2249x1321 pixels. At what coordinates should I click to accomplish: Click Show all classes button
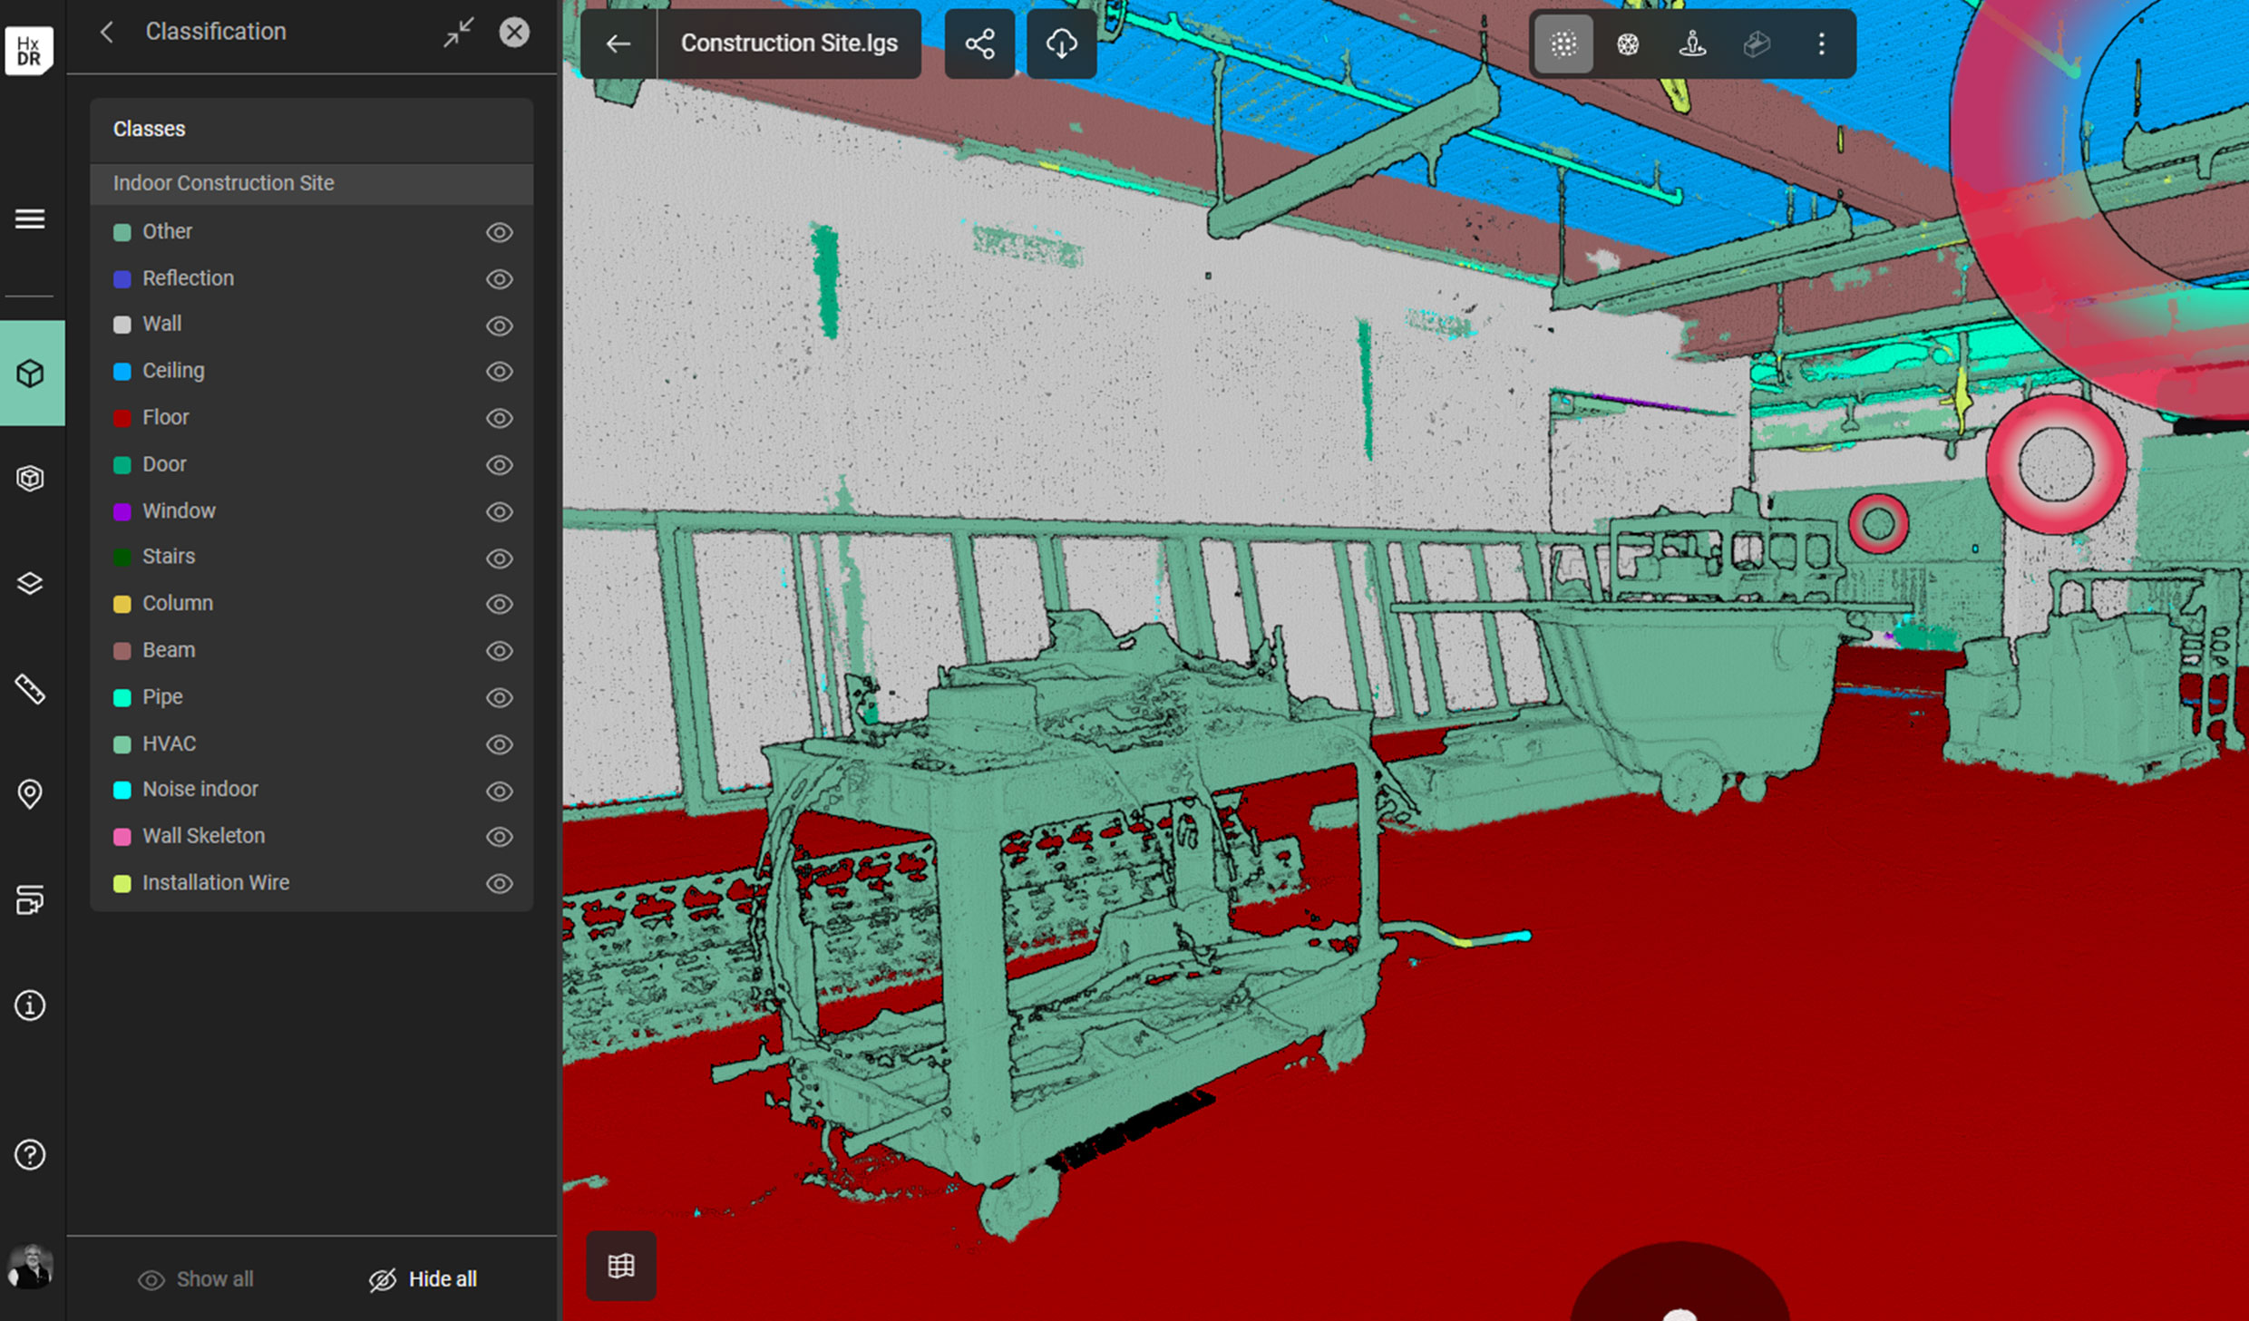pyautogui.click(x=196, y=1279)
